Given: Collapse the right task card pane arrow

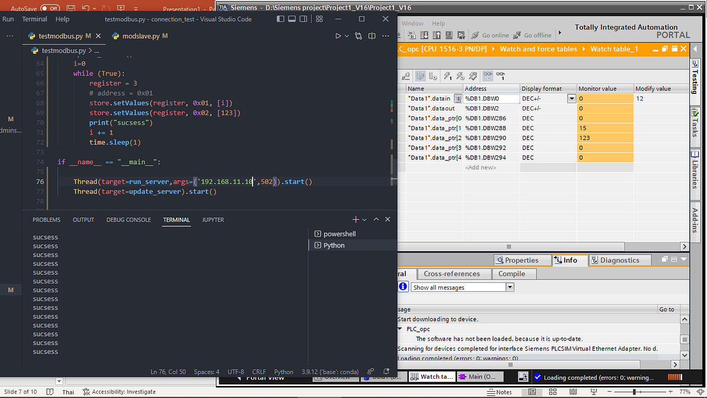Looking at the screenshot, I should (696, 49).
